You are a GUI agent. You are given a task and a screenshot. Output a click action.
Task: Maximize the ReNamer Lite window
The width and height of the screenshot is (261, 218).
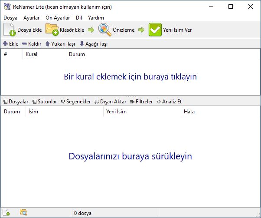(231, 7)
